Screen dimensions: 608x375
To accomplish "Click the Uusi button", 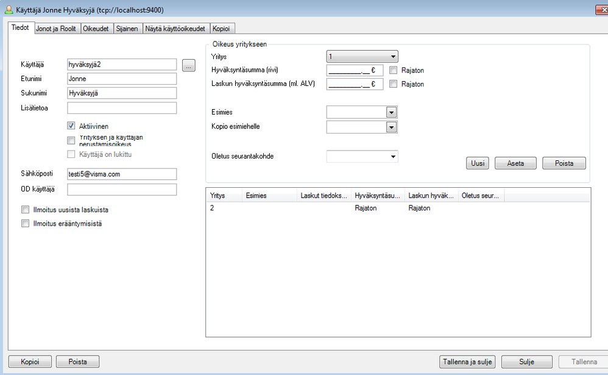I will coord(478,163).
